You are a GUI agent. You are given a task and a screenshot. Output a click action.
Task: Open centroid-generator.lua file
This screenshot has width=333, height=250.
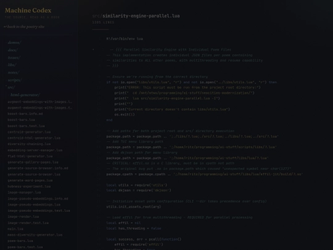coord(29,132)
